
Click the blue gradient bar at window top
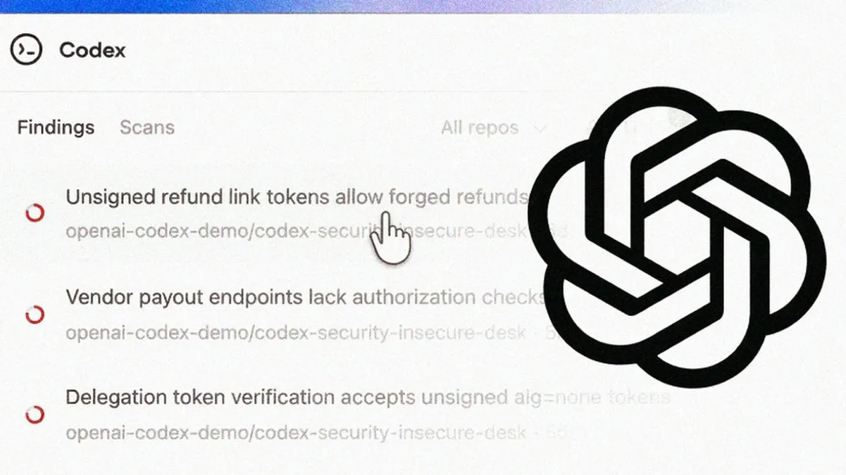pos(423,6)
